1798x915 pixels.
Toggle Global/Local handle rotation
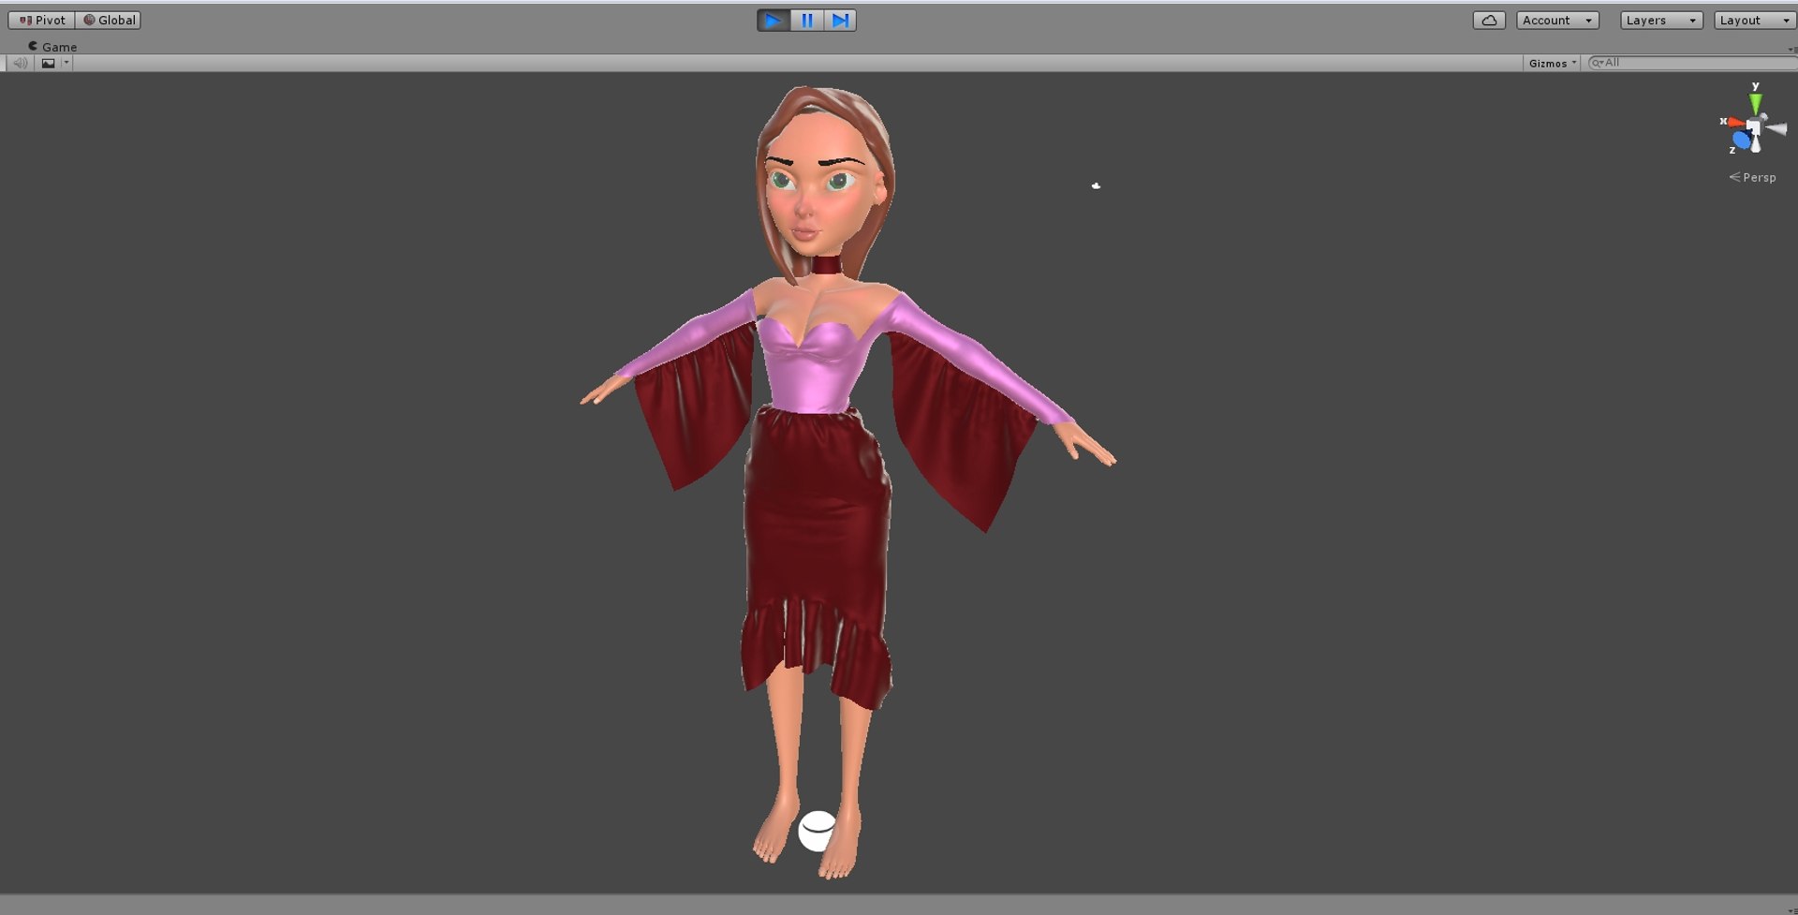click(x=109, y=20)
